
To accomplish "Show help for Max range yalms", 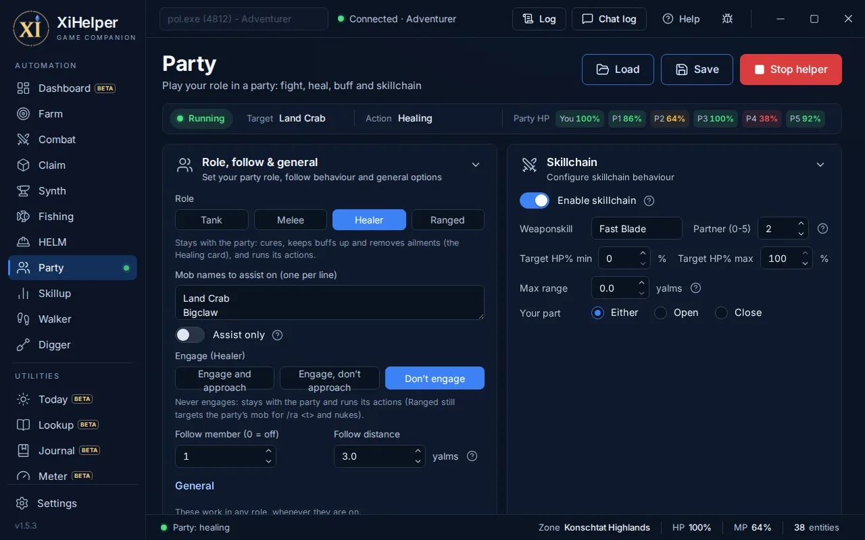I will click(x=695, y=288).
